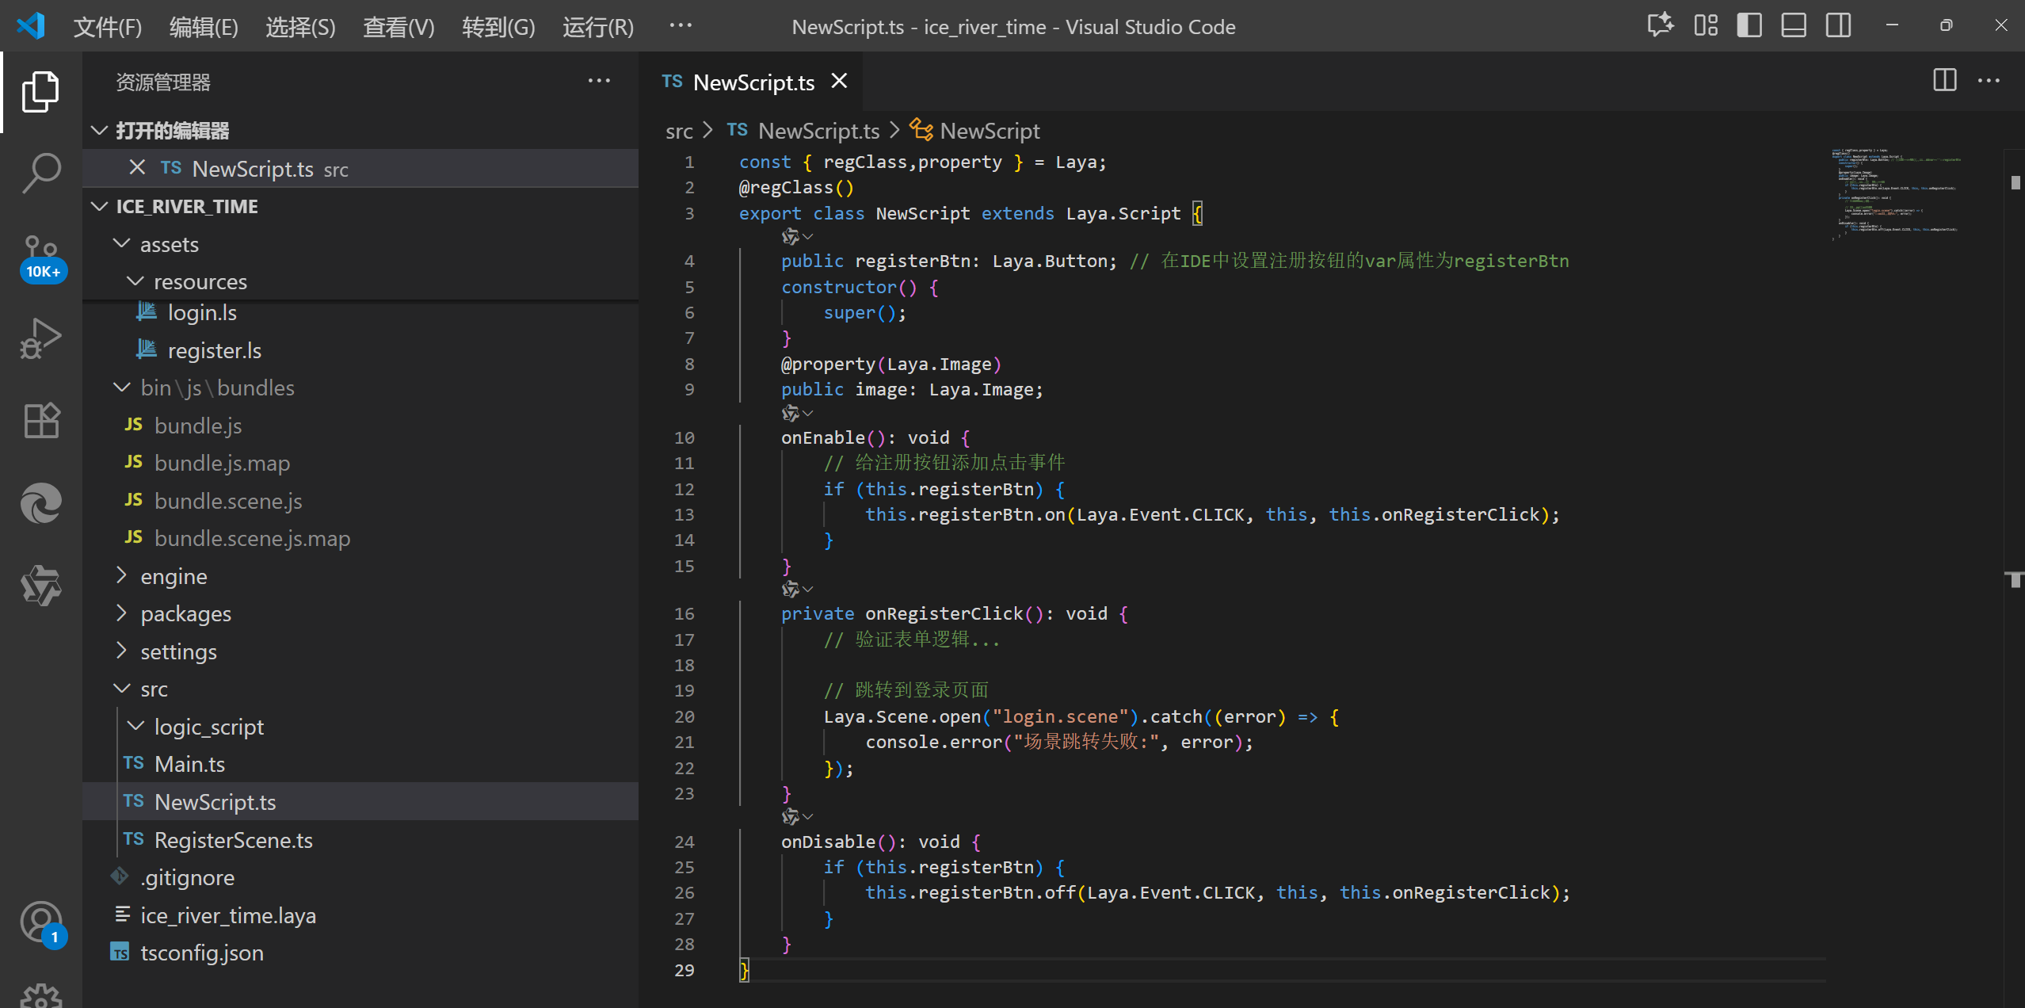Toggle the secondary side bar visibility
Screen dimensions: 2025x1008
[x=1838, y=26]
